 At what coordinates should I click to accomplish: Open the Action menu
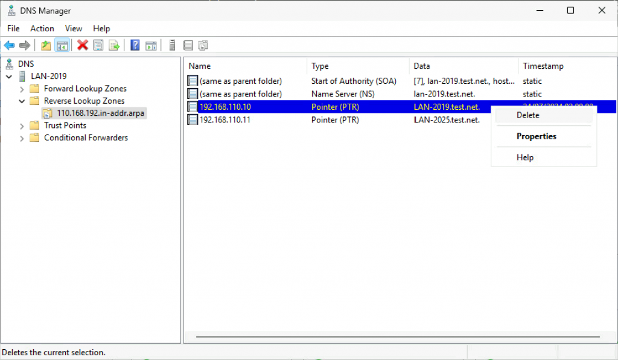(x=42, y=28)
